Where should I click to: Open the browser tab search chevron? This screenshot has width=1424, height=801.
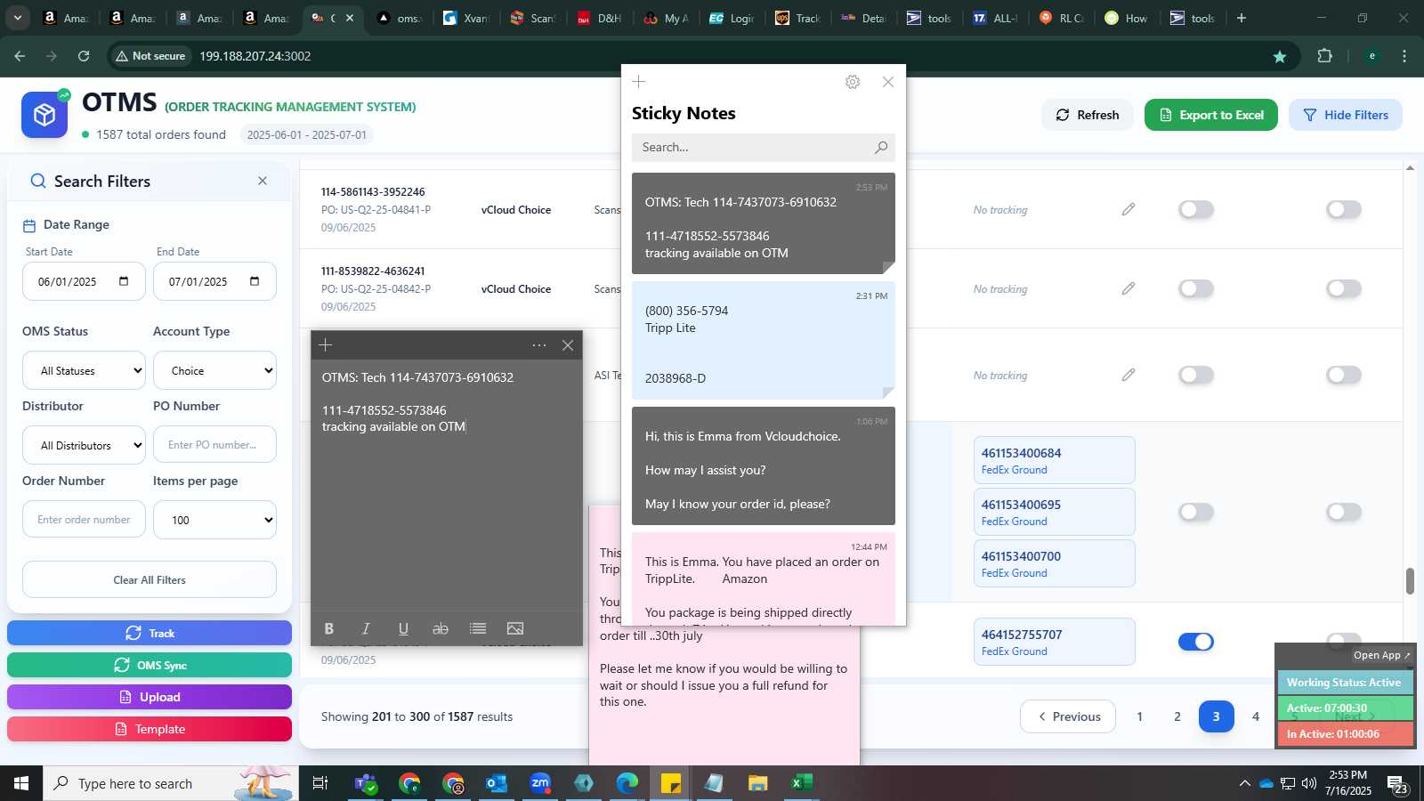17,18
